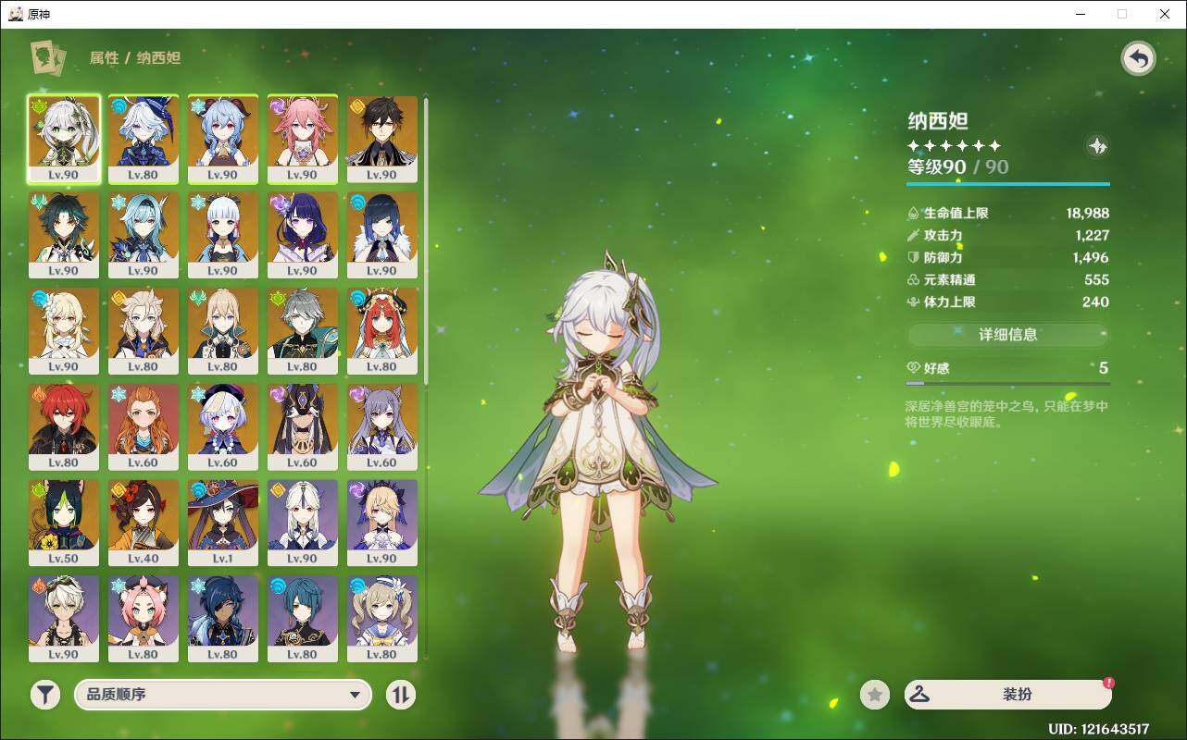Select Zhongli's Lv.90 portrait
Viewport: 1187px width, 740px height.
click(382, 139)
